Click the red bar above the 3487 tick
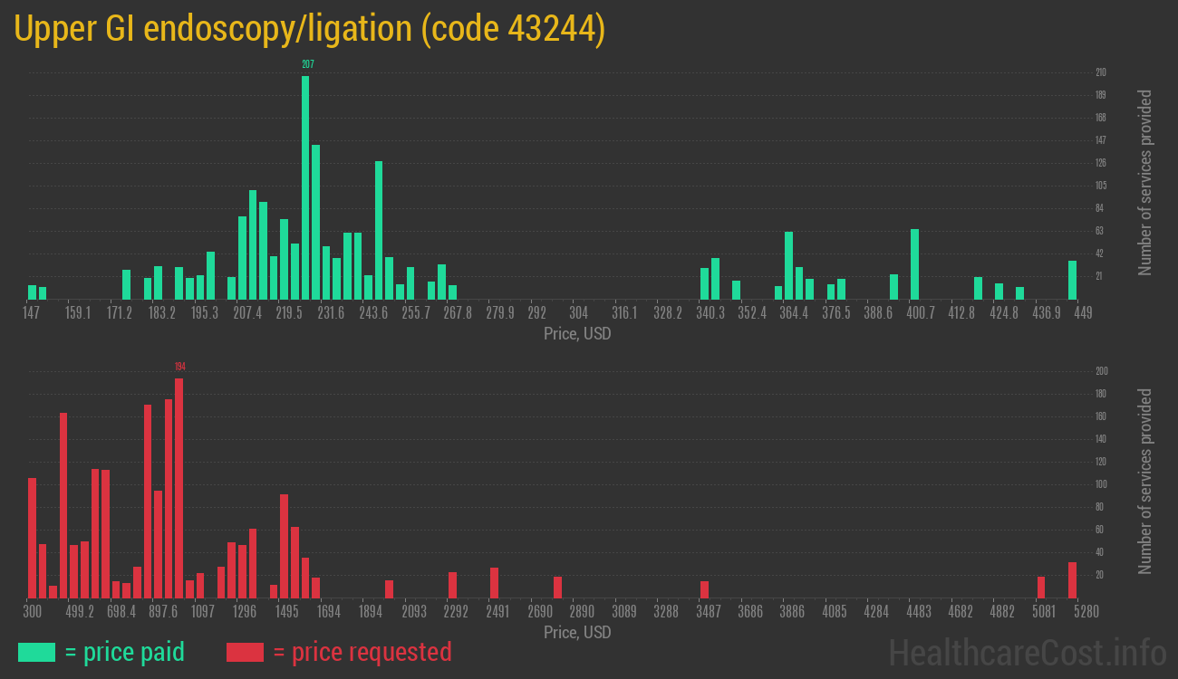Image resolution: width=1178 pixels, height=679 pixels. tap(704, 589)
